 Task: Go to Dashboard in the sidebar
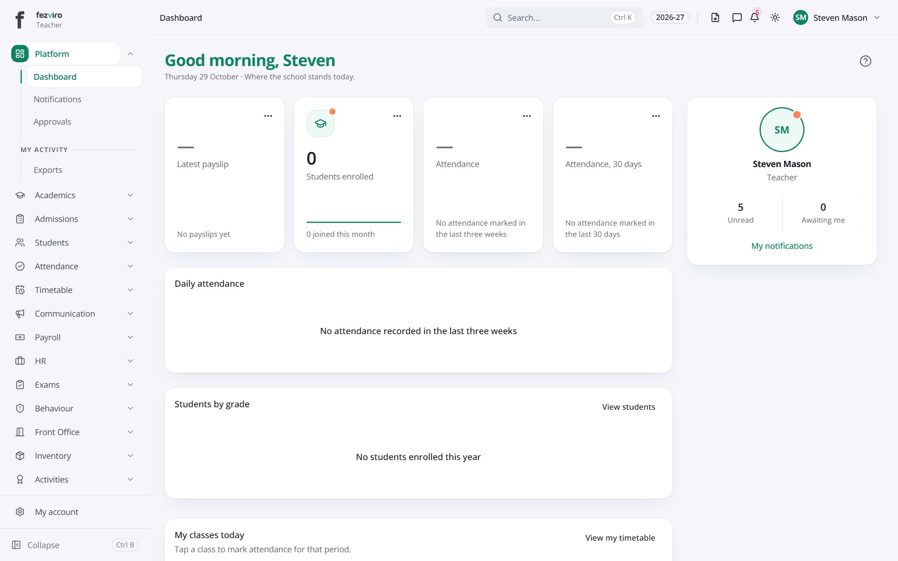85,77
